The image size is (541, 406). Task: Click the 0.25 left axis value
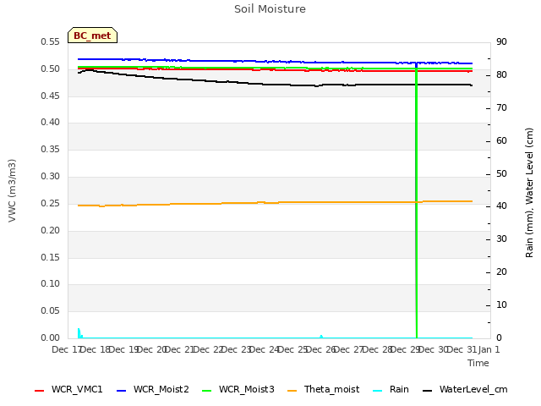pos(51,203)
